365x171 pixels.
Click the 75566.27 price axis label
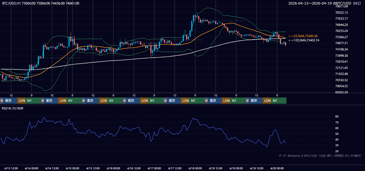pyautogui.click(x=342, y=37)
